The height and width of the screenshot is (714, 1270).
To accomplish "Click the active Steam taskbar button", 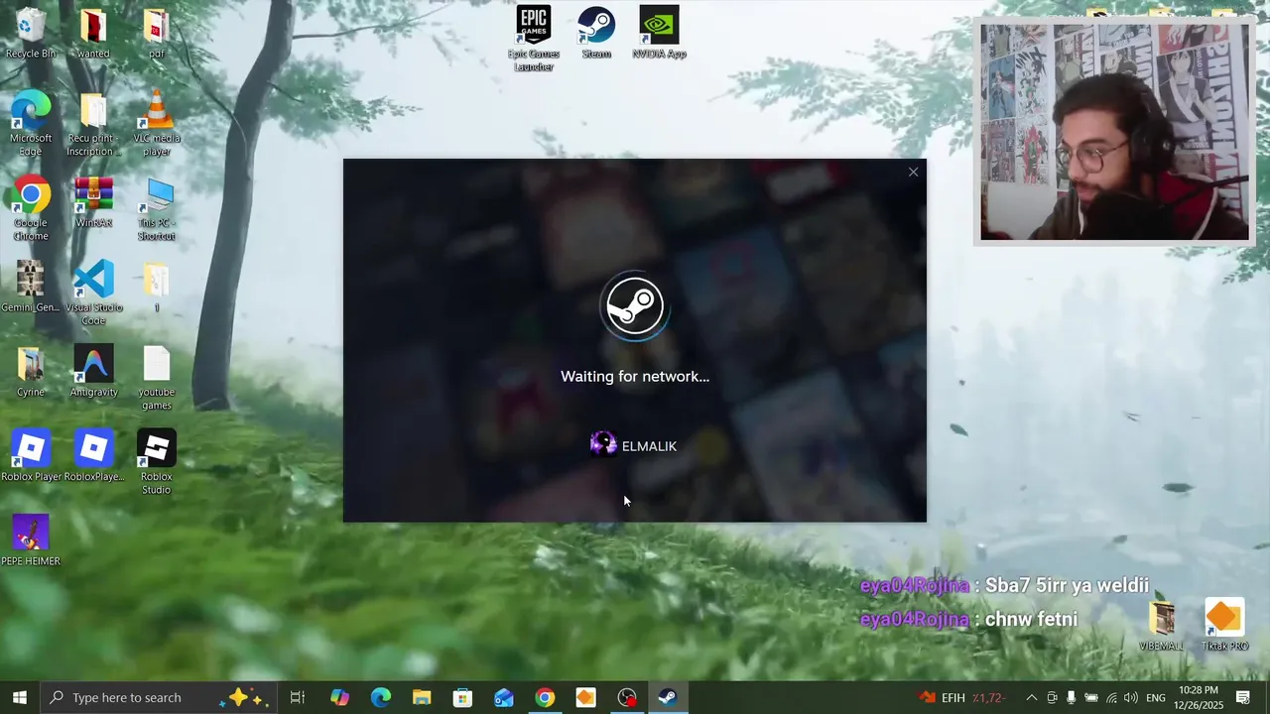I will (668, 697).
